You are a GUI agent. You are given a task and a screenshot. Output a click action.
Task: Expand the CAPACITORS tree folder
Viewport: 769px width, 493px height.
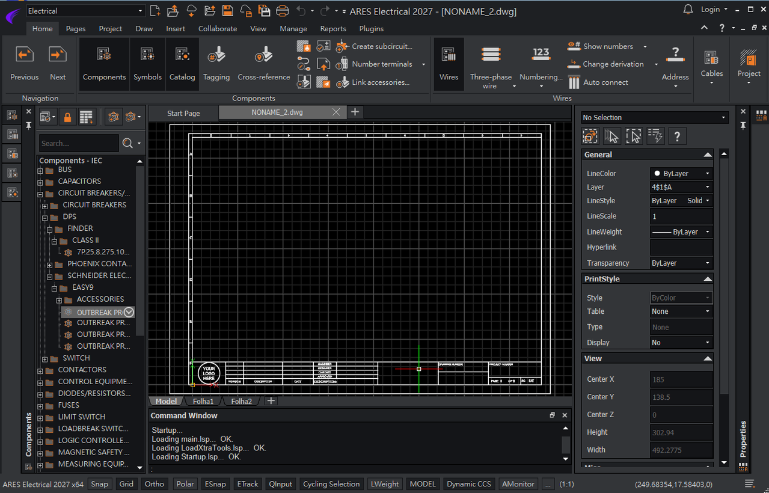point(40,182)
